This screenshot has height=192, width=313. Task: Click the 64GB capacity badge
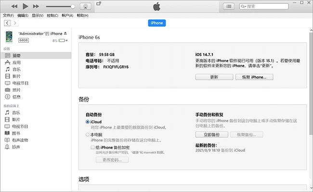point(24,40)
